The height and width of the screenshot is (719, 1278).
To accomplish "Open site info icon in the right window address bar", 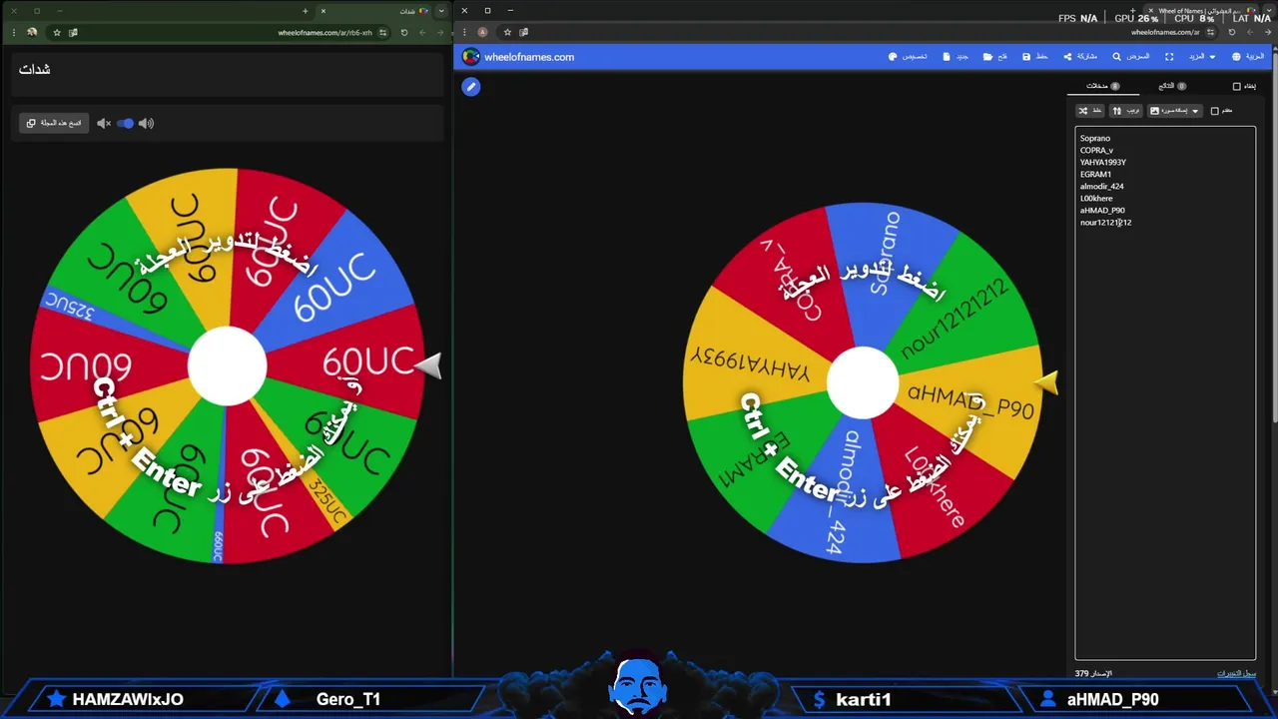I will pyautogui.click(x=1210, y=32).
